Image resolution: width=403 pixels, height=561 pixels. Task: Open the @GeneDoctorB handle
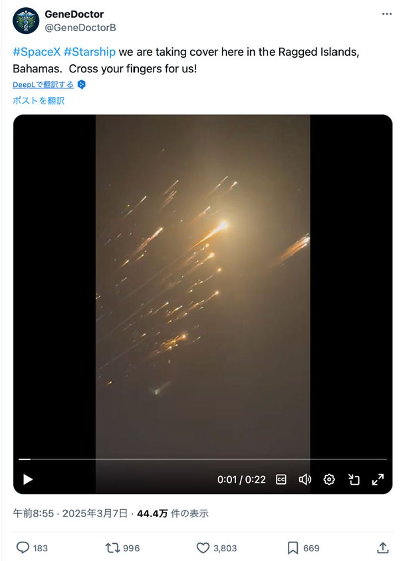tap(80, 28)
